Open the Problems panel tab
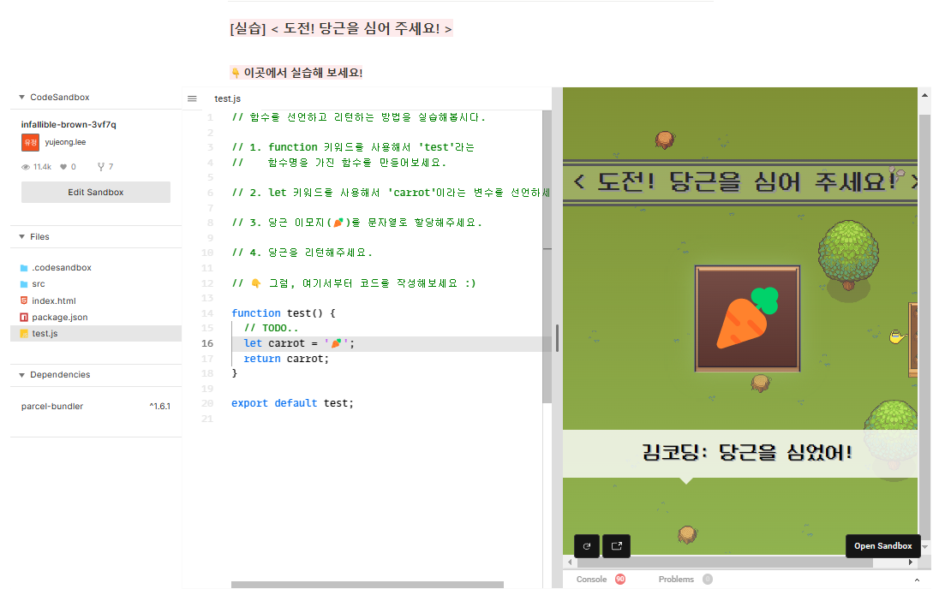 (676, 579)
